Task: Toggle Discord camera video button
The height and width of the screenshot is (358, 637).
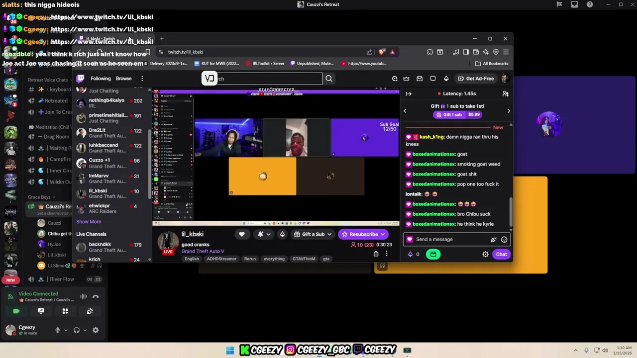Action: [x=16, y=311]
